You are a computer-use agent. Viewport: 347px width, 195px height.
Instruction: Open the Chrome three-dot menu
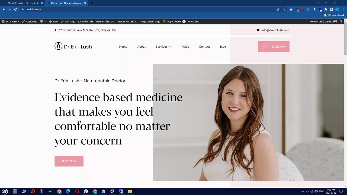click(x=343, y=9)
